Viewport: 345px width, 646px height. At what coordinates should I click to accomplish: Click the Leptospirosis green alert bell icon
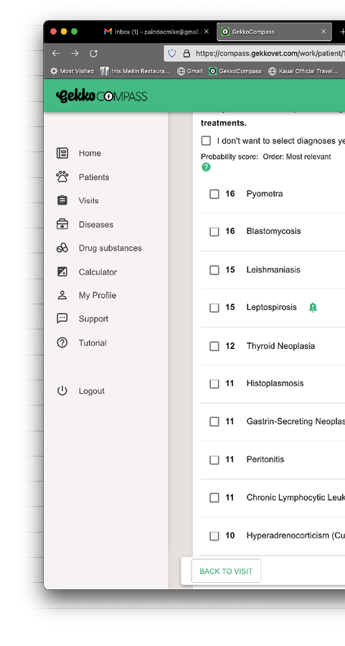point(313,307)
